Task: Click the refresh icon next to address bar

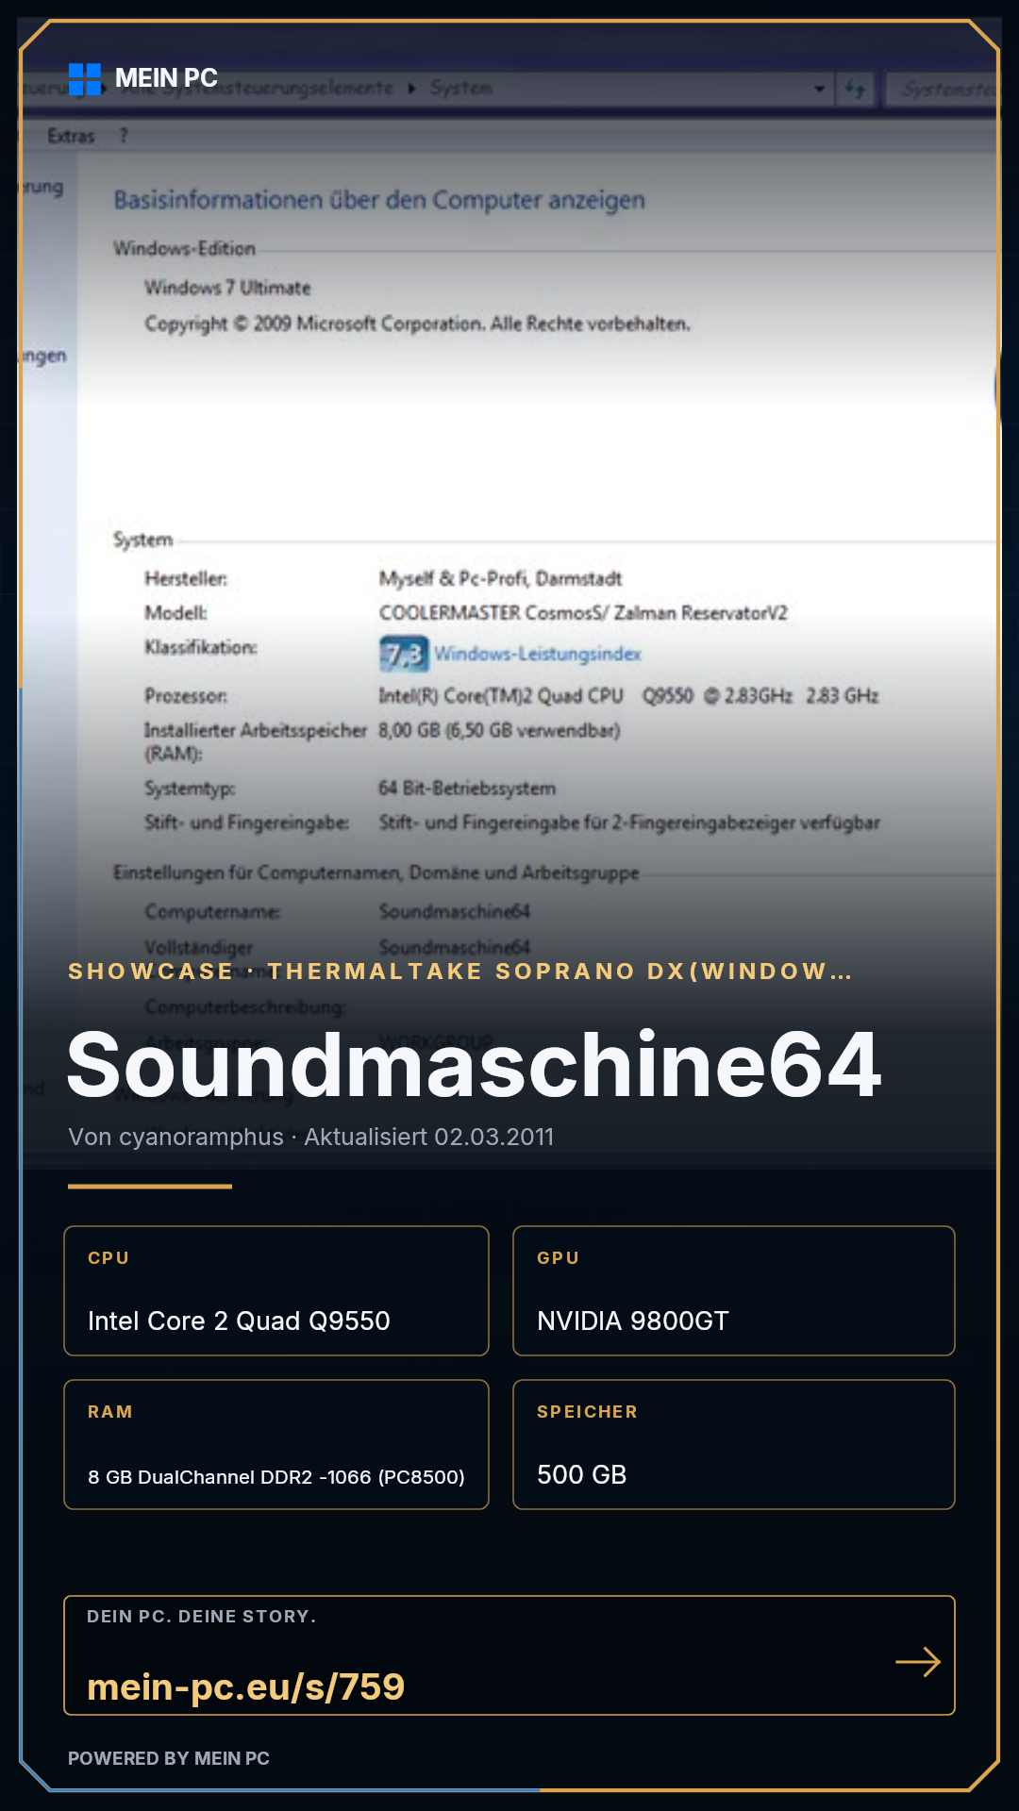Action: [855, 89]
